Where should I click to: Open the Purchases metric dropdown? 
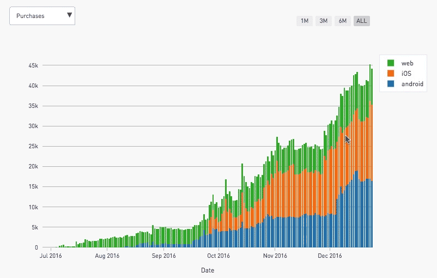click(42, 16)
